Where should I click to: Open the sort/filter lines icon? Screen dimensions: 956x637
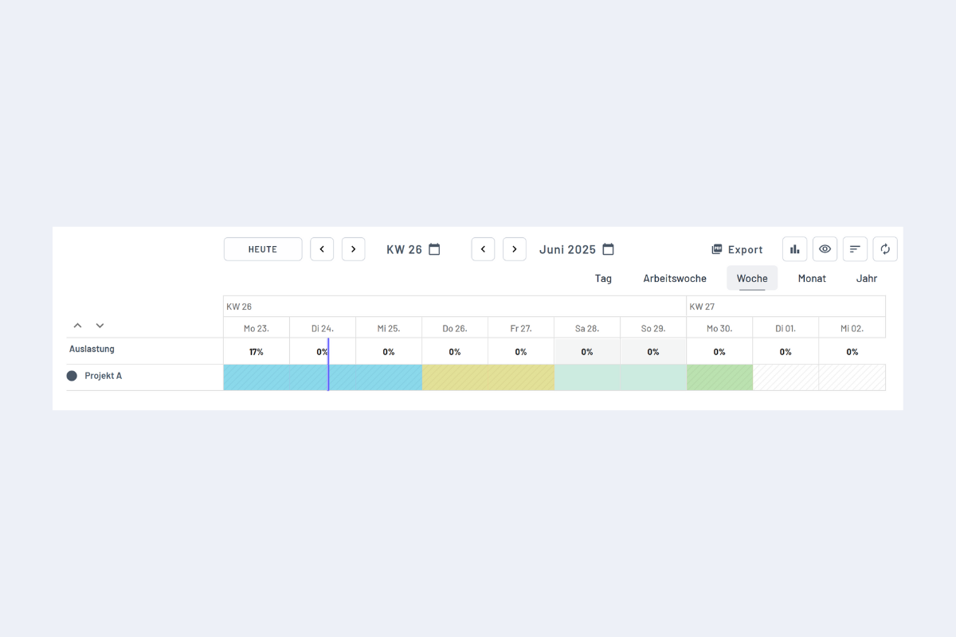point(855,249)
